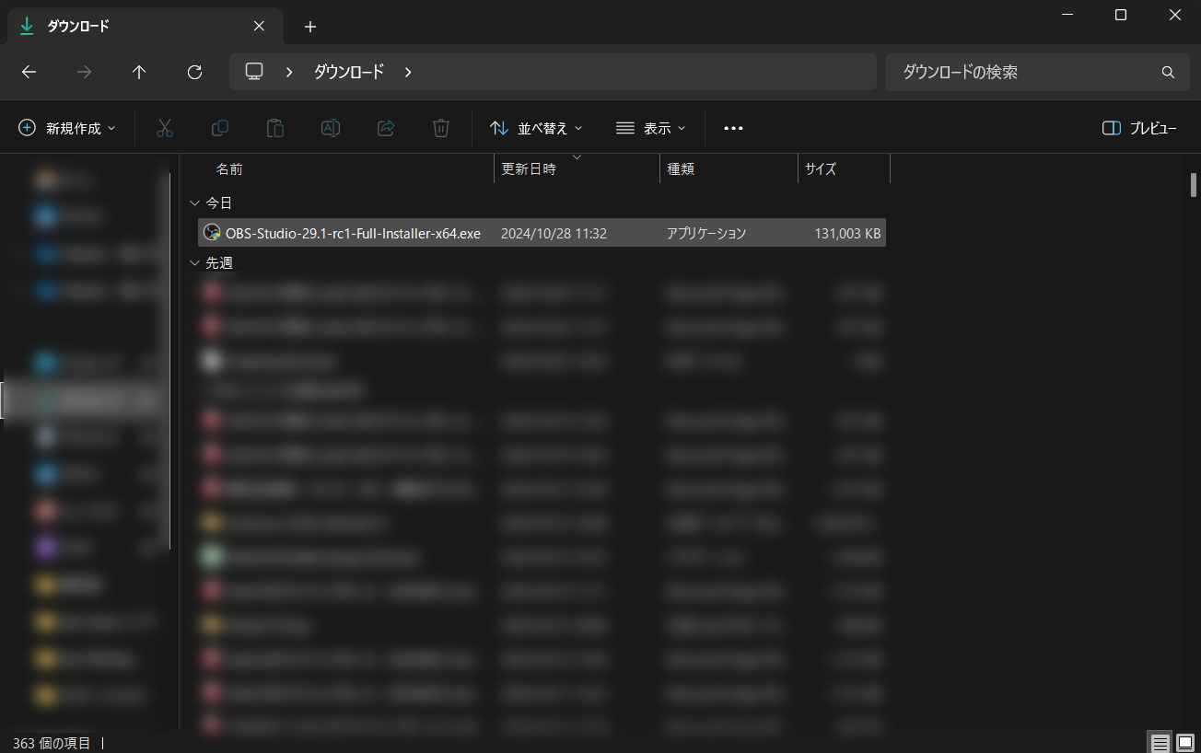Refresh the Downloads folder view
Image resolution: width=1201 pixels, height=753 pixels.
point(194,72)
